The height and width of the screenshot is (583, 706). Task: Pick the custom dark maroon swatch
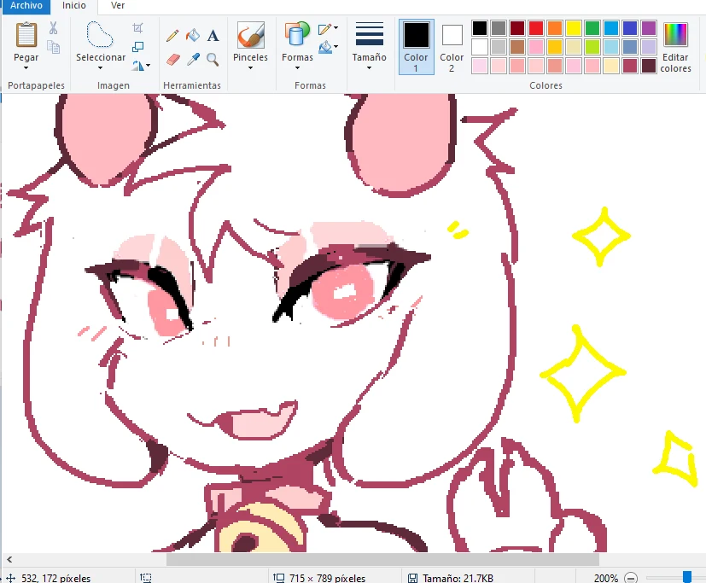pos(648,66)
